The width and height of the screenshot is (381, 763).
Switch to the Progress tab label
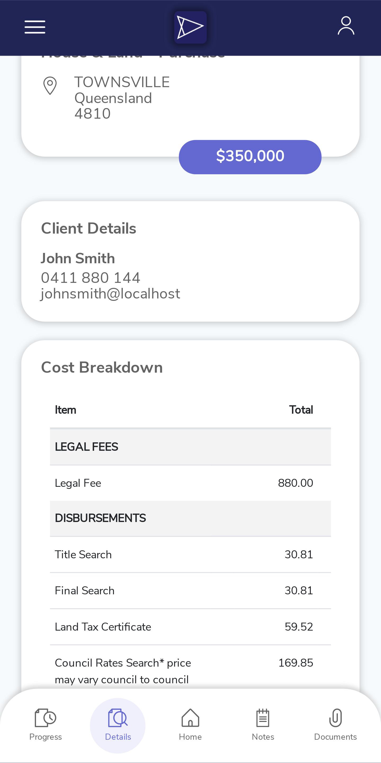click(x=46, y=737)
